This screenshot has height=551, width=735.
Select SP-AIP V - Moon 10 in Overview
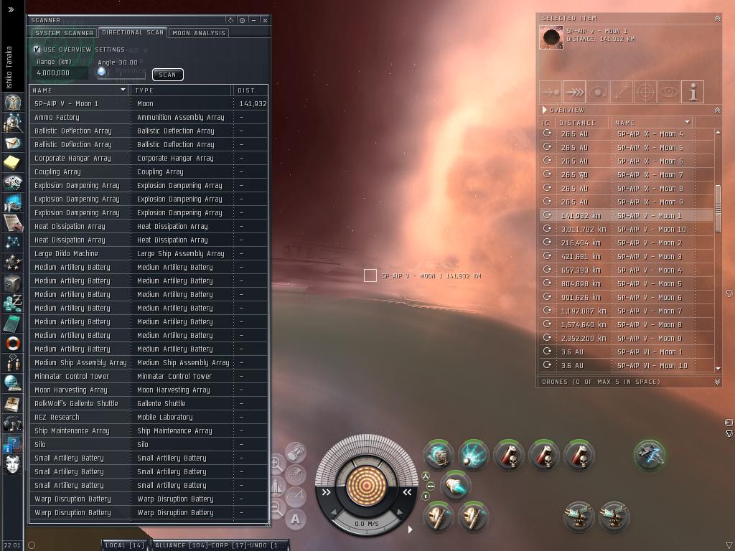click(x=626, y=229)
